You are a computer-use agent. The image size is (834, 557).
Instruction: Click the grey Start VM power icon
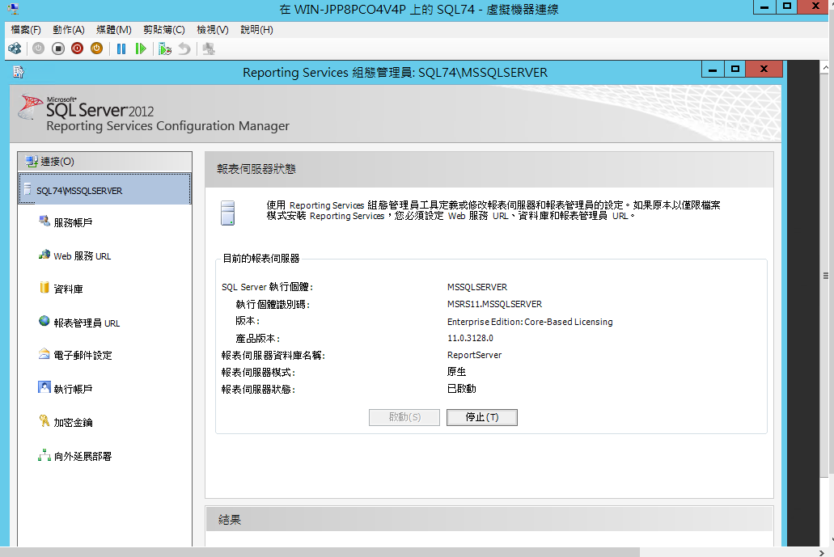[38, 49]
